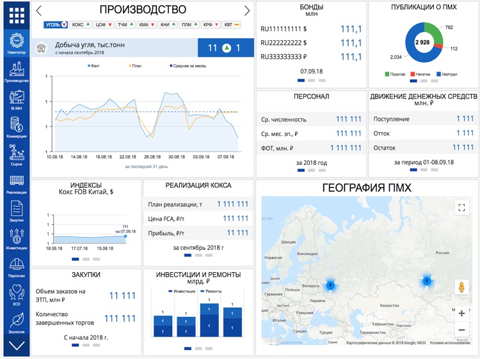Click the green up-arrow indicator in blue box

click(227, 48)
